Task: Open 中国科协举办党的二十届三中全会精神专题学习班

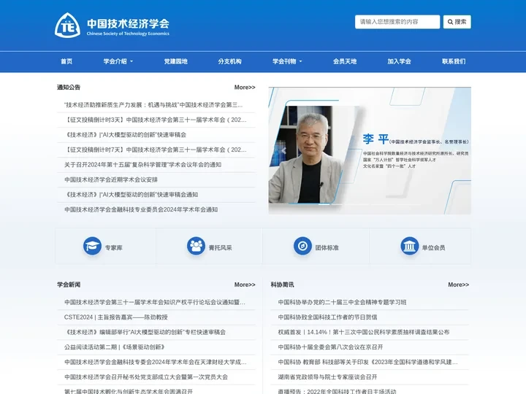Action: pos(342,302)
